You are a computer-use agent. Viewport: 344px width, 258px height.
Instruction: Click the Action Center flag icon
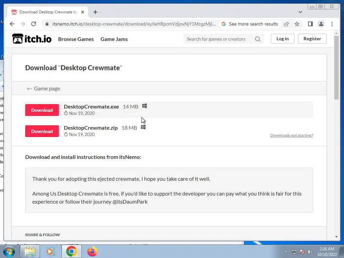pyautogui.click(x=302, y=252)
